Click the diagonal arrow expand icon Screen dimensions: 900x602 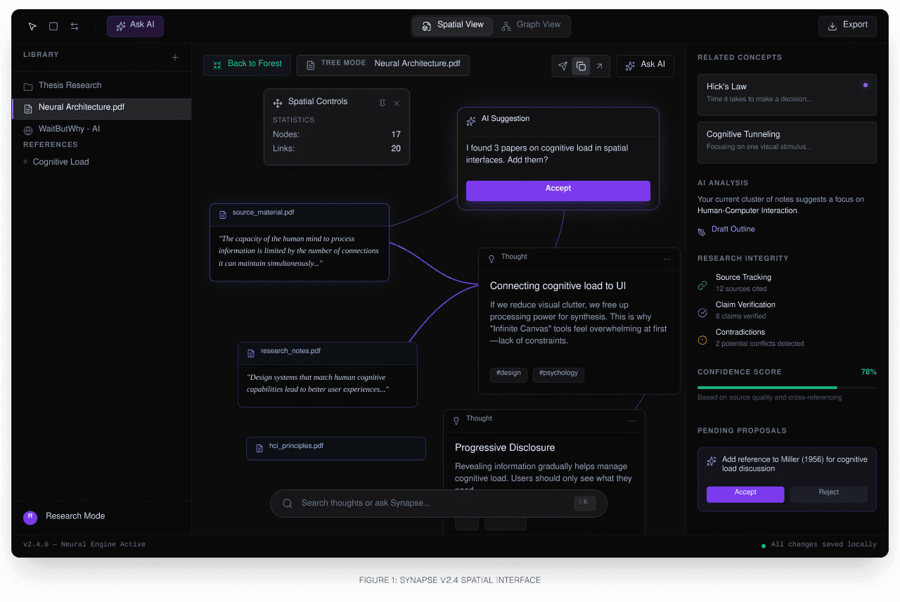tap(599, 66)
